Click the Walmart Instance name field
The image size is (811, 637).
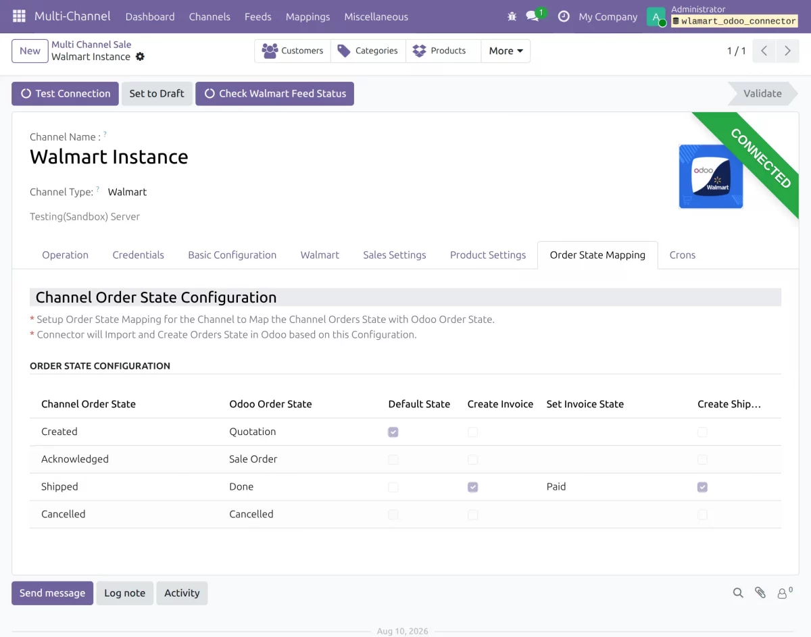pos(109,157)
